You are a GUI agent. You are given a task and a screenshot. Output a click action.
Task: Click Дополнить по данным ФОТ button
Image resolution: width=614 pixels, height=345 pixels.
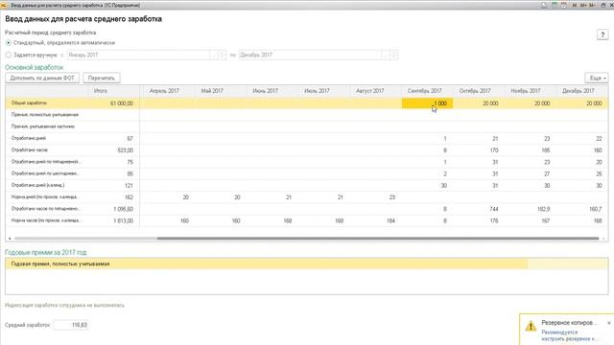coord(42,78)
